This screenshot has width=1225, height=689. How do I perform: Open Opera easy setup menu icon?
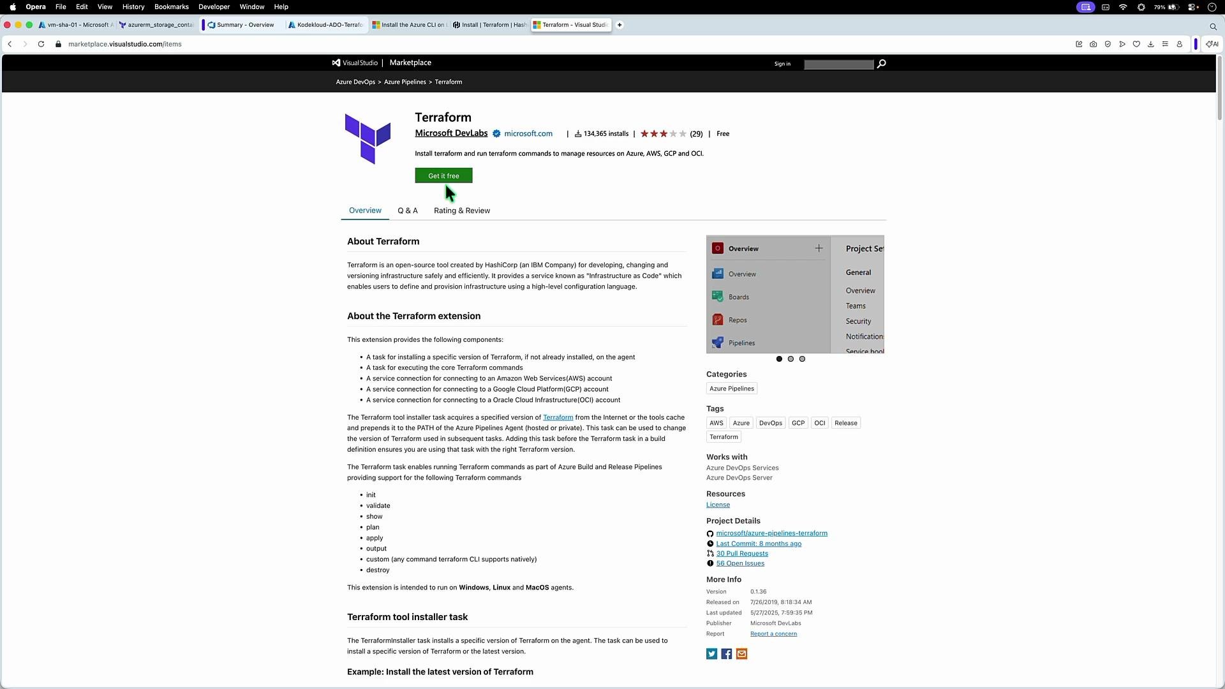1165,44
